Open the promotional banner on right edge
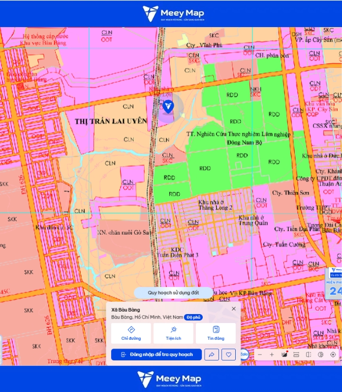The height and width of the screenshot is (392, 342). click(334, 282)
